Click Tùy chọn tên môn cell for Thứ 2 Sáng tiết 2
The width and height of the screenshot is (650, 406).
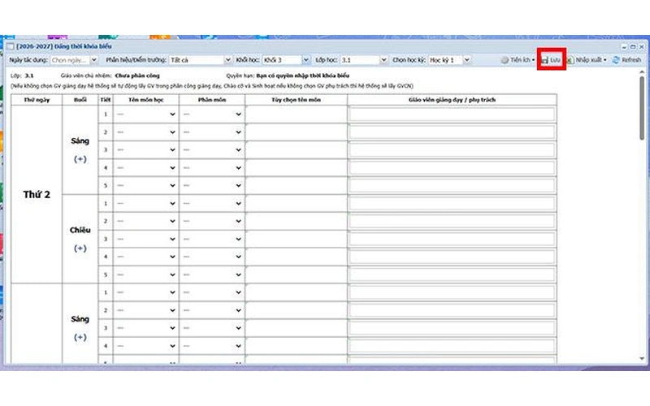(296, 132)
